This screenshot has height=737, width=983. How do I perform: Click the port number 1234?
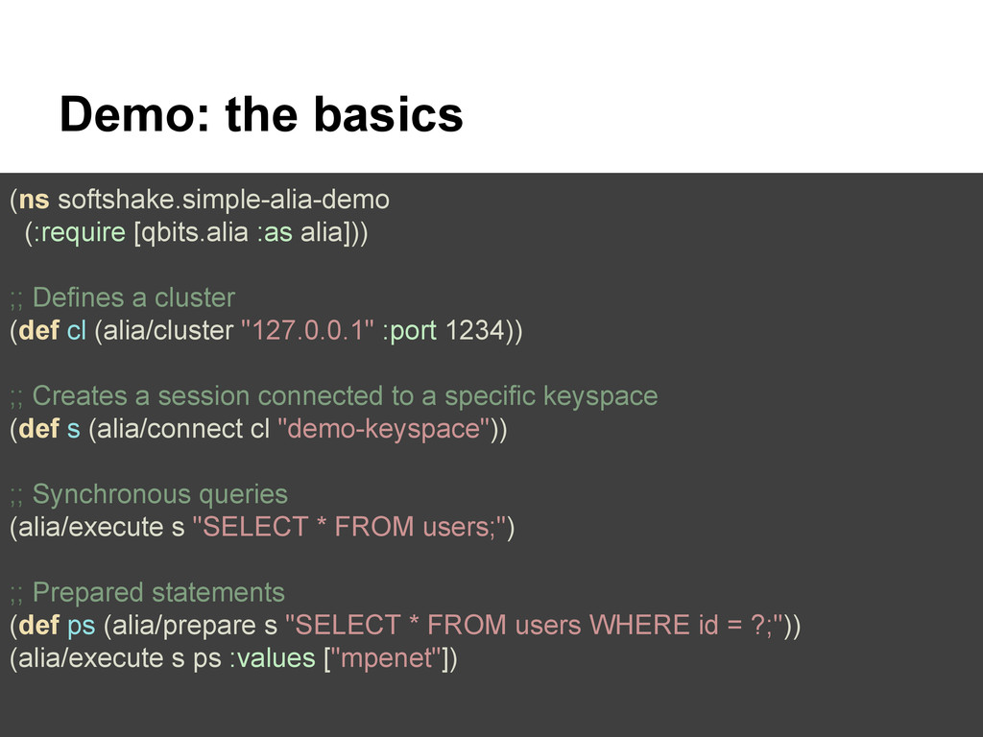474,330
